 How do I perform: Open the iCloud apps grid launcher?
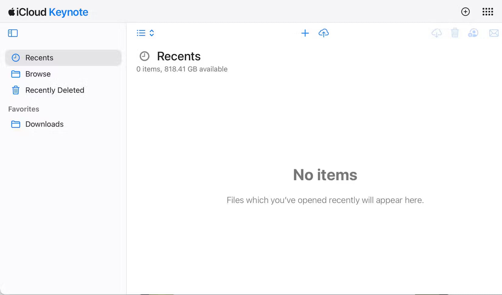(x=488, y=12)
